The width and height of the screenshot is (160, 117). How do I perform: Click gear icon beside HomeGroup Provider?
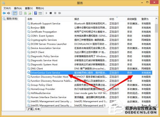tap(28, 89)
